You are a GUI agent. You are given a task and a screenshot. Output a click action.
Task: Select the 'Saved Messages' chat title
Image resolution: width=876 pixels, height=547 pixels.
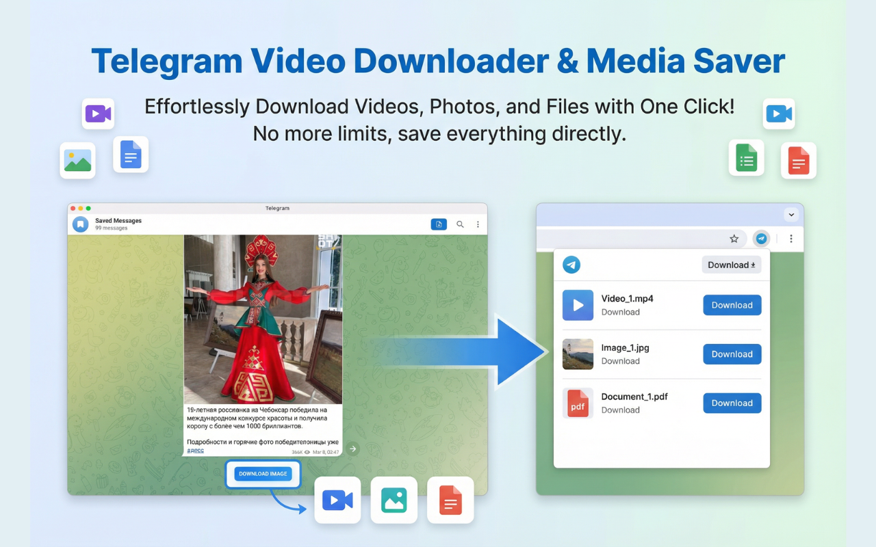pyautogui.click(x=118, y=221)
